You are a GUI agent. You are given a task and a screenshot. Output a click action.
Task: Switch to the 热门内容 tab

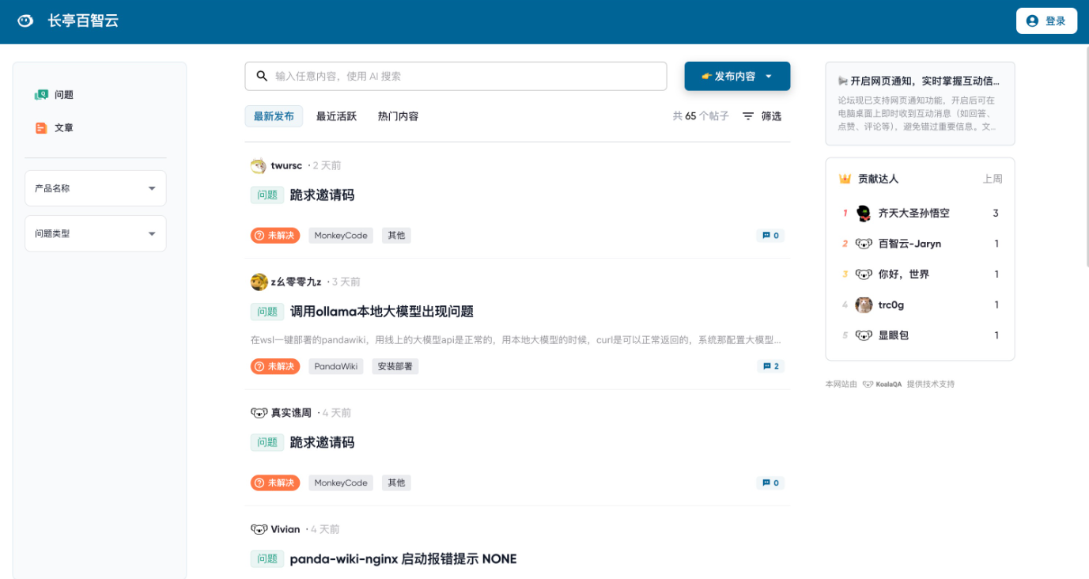398,115
